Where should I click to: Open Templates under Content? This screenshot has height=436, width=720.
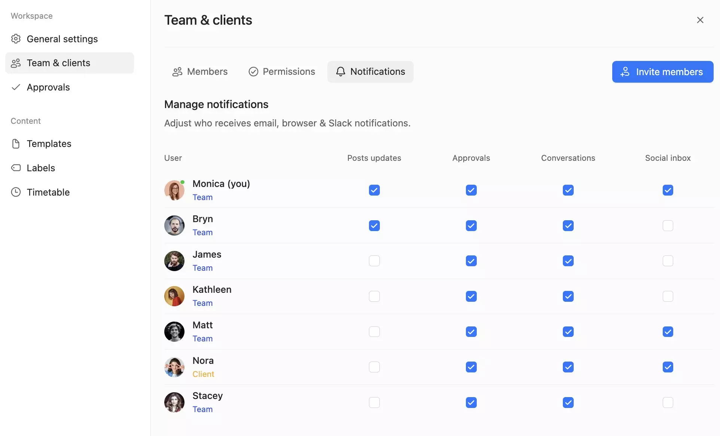(x=70, y=144)
